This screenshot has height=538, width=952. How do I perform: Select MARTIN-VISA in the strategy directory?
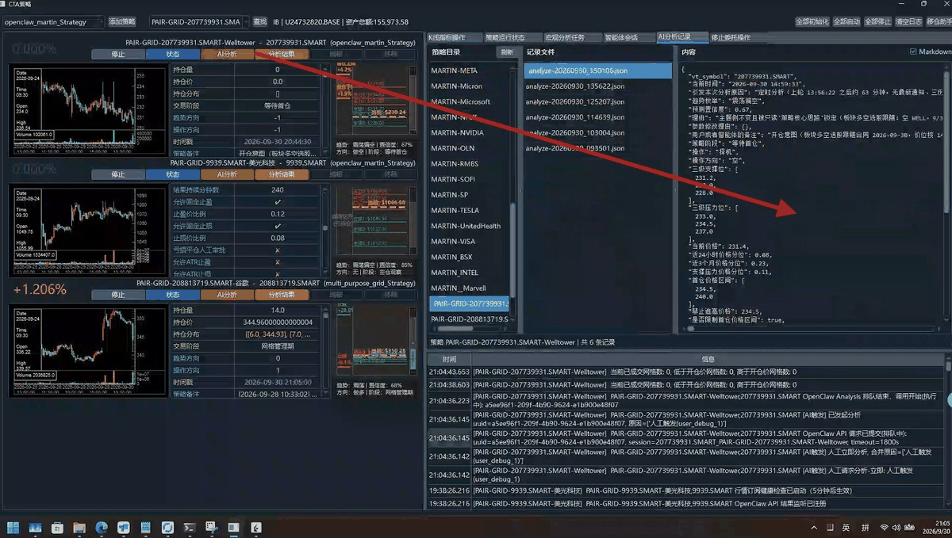pos(453,242)
